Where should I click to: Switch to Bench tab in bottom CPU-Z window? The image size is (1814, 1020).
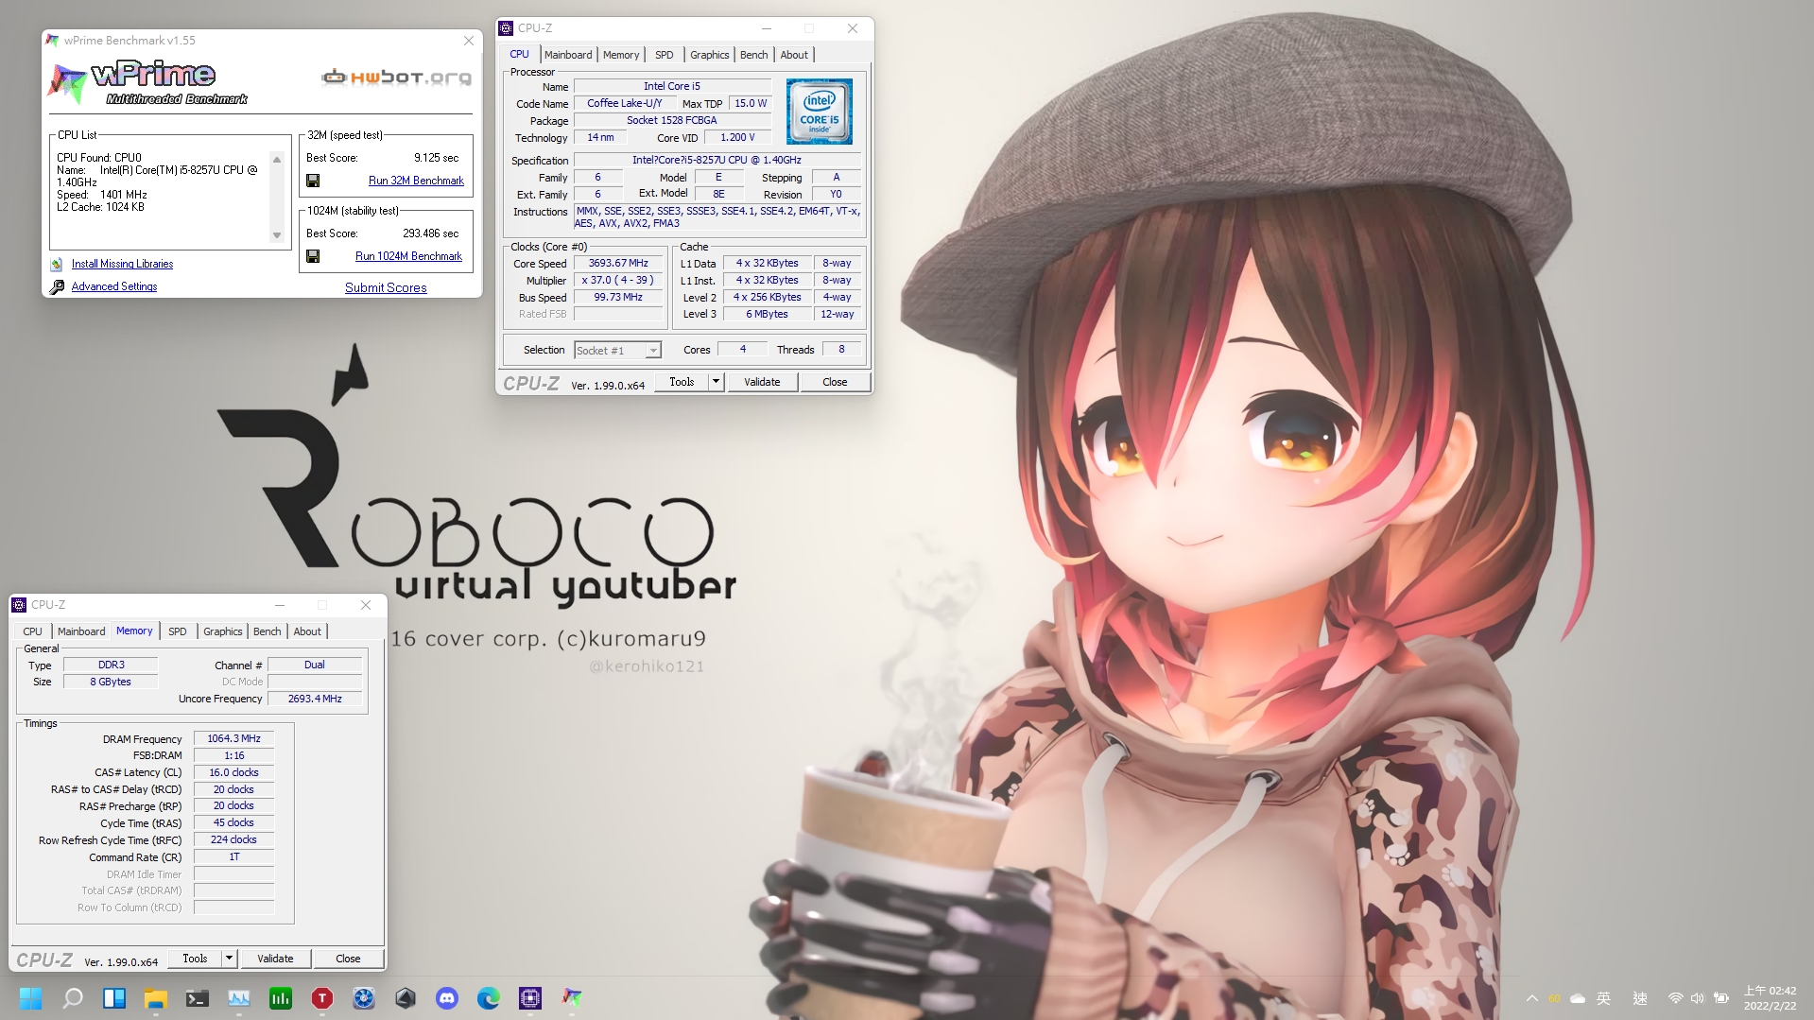(x=268, y=631)
